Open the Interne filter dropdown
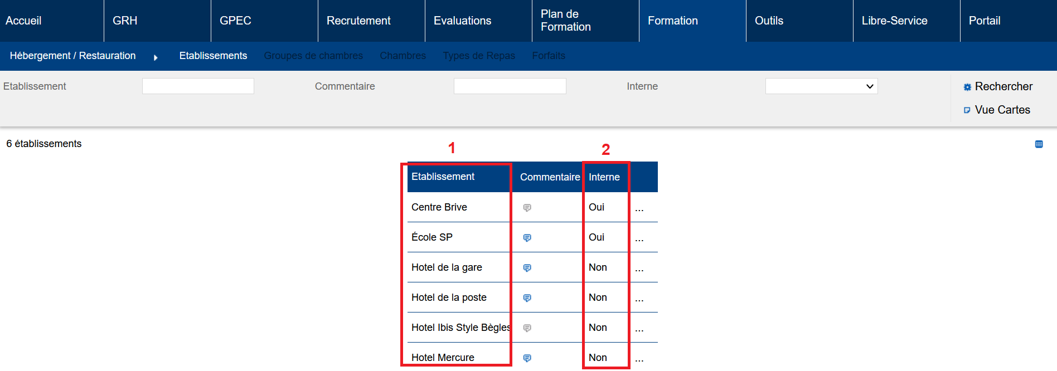The width and height of the screenshot is (1057, 371). [821, 86]
